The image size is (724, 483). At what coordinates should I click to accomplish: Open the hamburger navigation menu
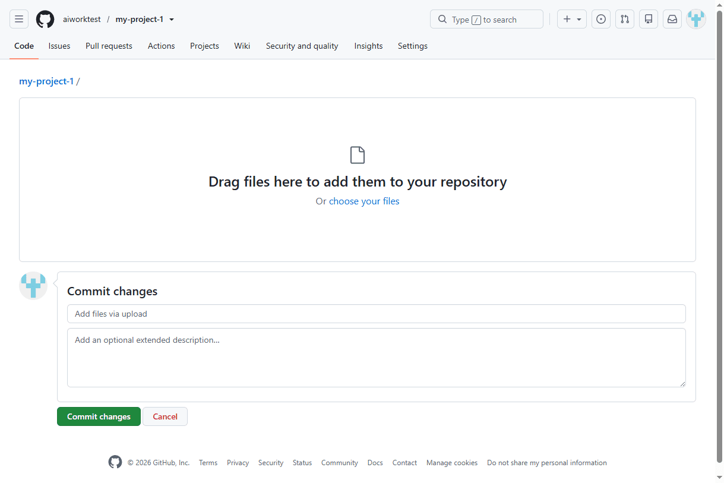tap(19, 19)
